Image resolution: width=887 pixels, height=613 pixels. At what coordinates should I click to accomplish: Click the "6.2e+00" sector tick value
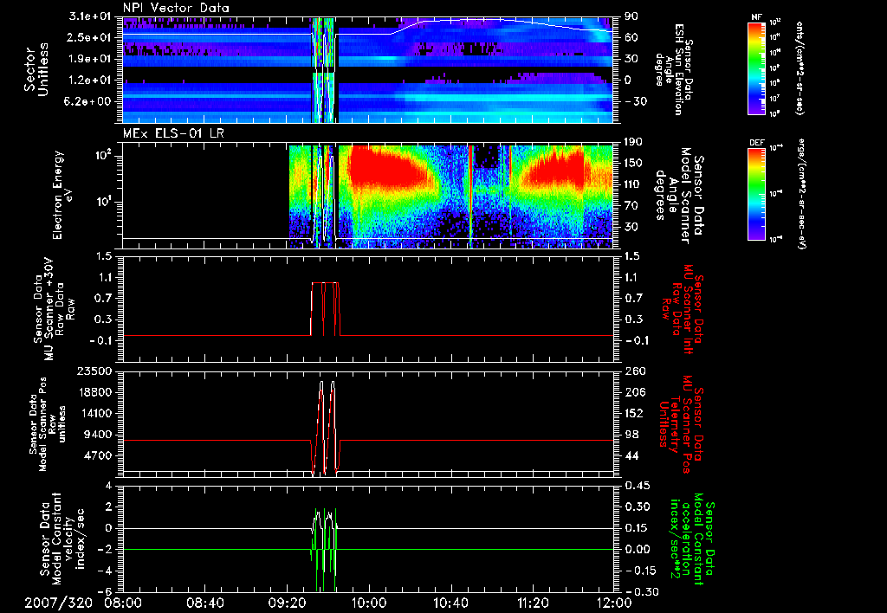(89, 101)
